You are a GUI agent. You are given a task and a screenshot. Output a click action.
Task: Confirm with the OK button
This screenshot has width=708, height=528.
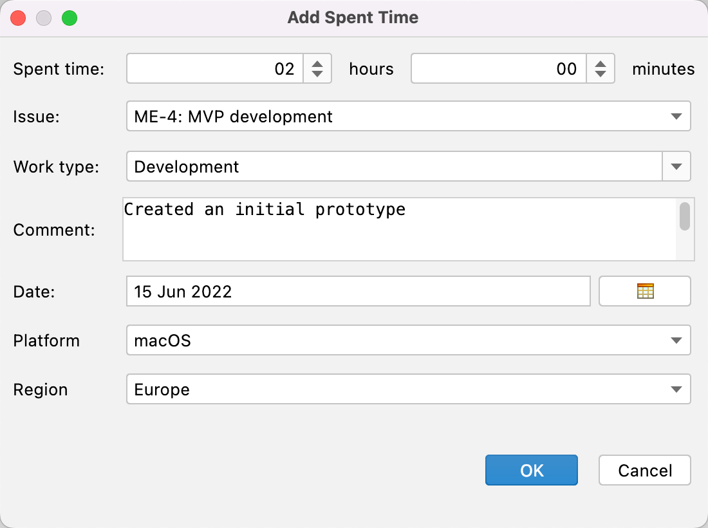tap(531, 470)
